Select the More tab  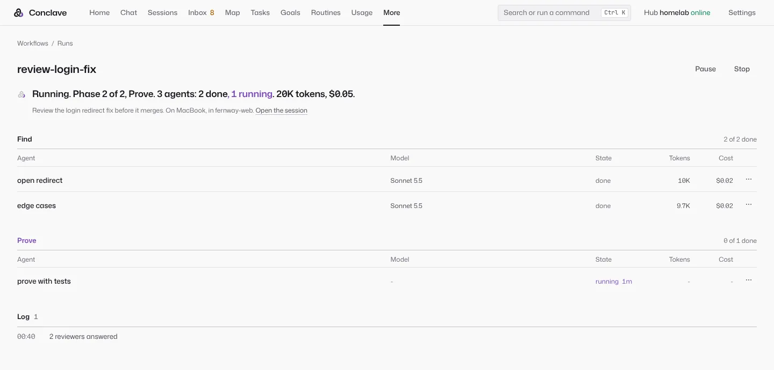click(x=391, y=12)
